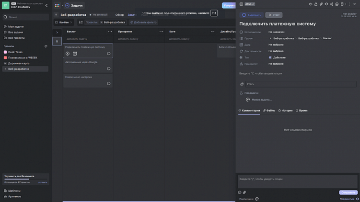Open Приоритет Не выбрано selector
The width and height of the screenshot is (360, 202).
(x=276, y=64)
